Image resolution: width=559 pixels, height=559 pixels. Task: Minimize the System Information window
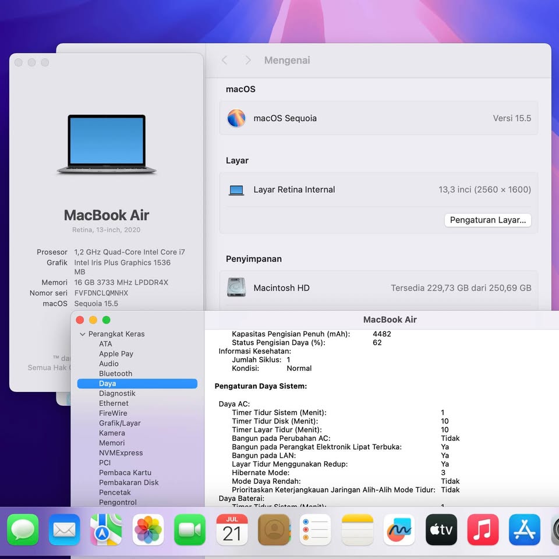click(x=93, y=320)
